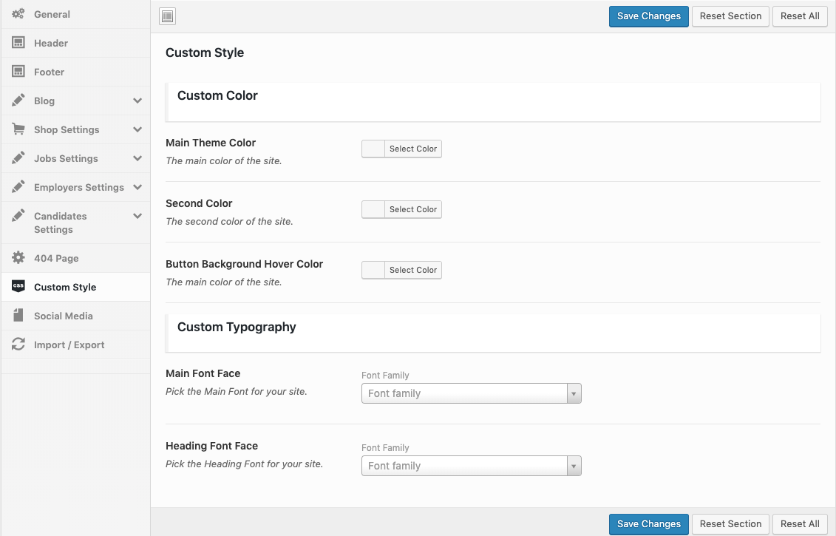This screenshot has width=836, height=536.
Task: Click the General gears icon in sidebar
Action: pos(18,14)
